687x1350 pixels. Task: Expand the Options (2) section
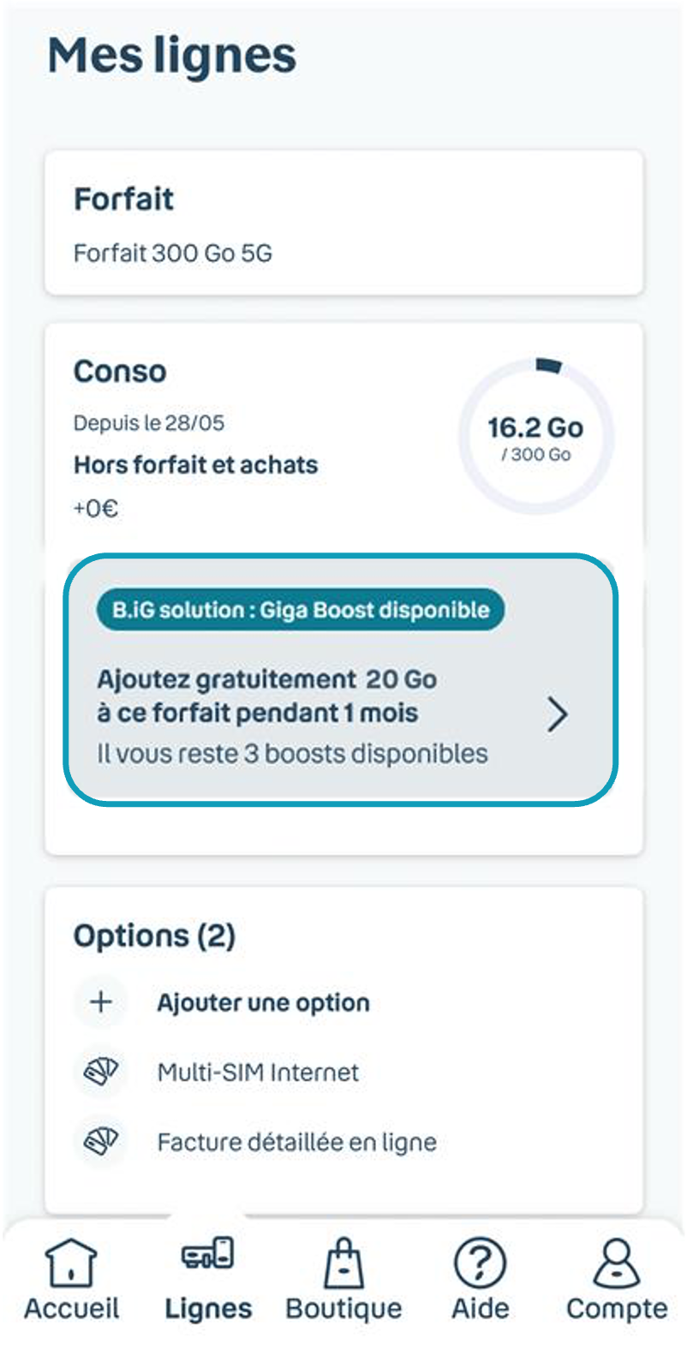click(x=154, y=935)
